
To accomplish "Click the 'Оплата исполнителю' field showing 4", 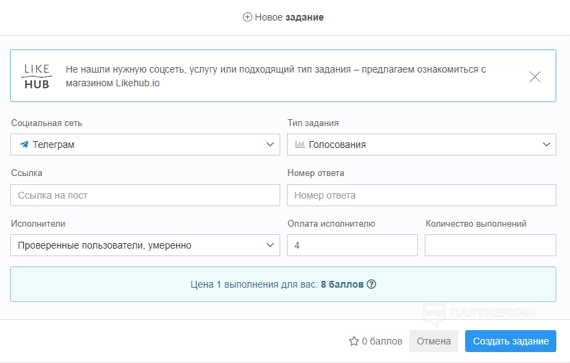I will 352,245.
